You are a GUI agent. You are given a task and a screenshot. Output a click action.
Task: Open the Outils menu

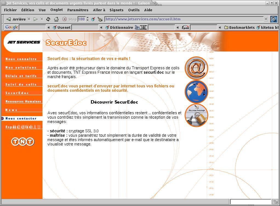134,10
